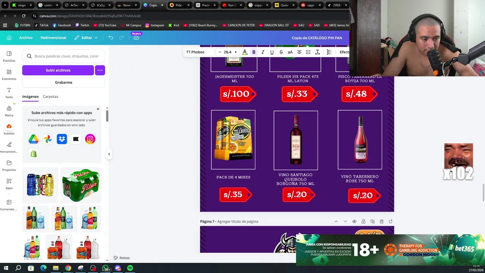This screenshot has height=273, width=485.
Task: Hide page 7 eye icon
Action: coord(354,221)
